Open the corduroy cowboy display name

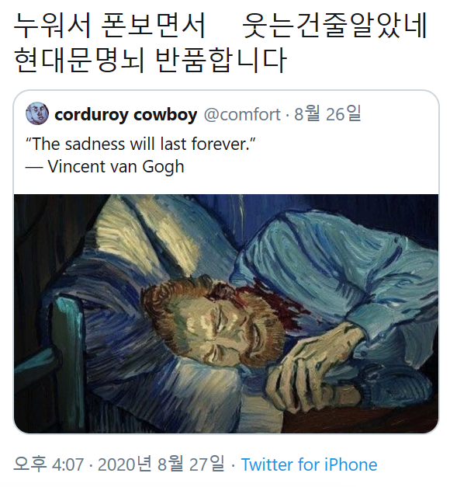[x=126, y=114]
